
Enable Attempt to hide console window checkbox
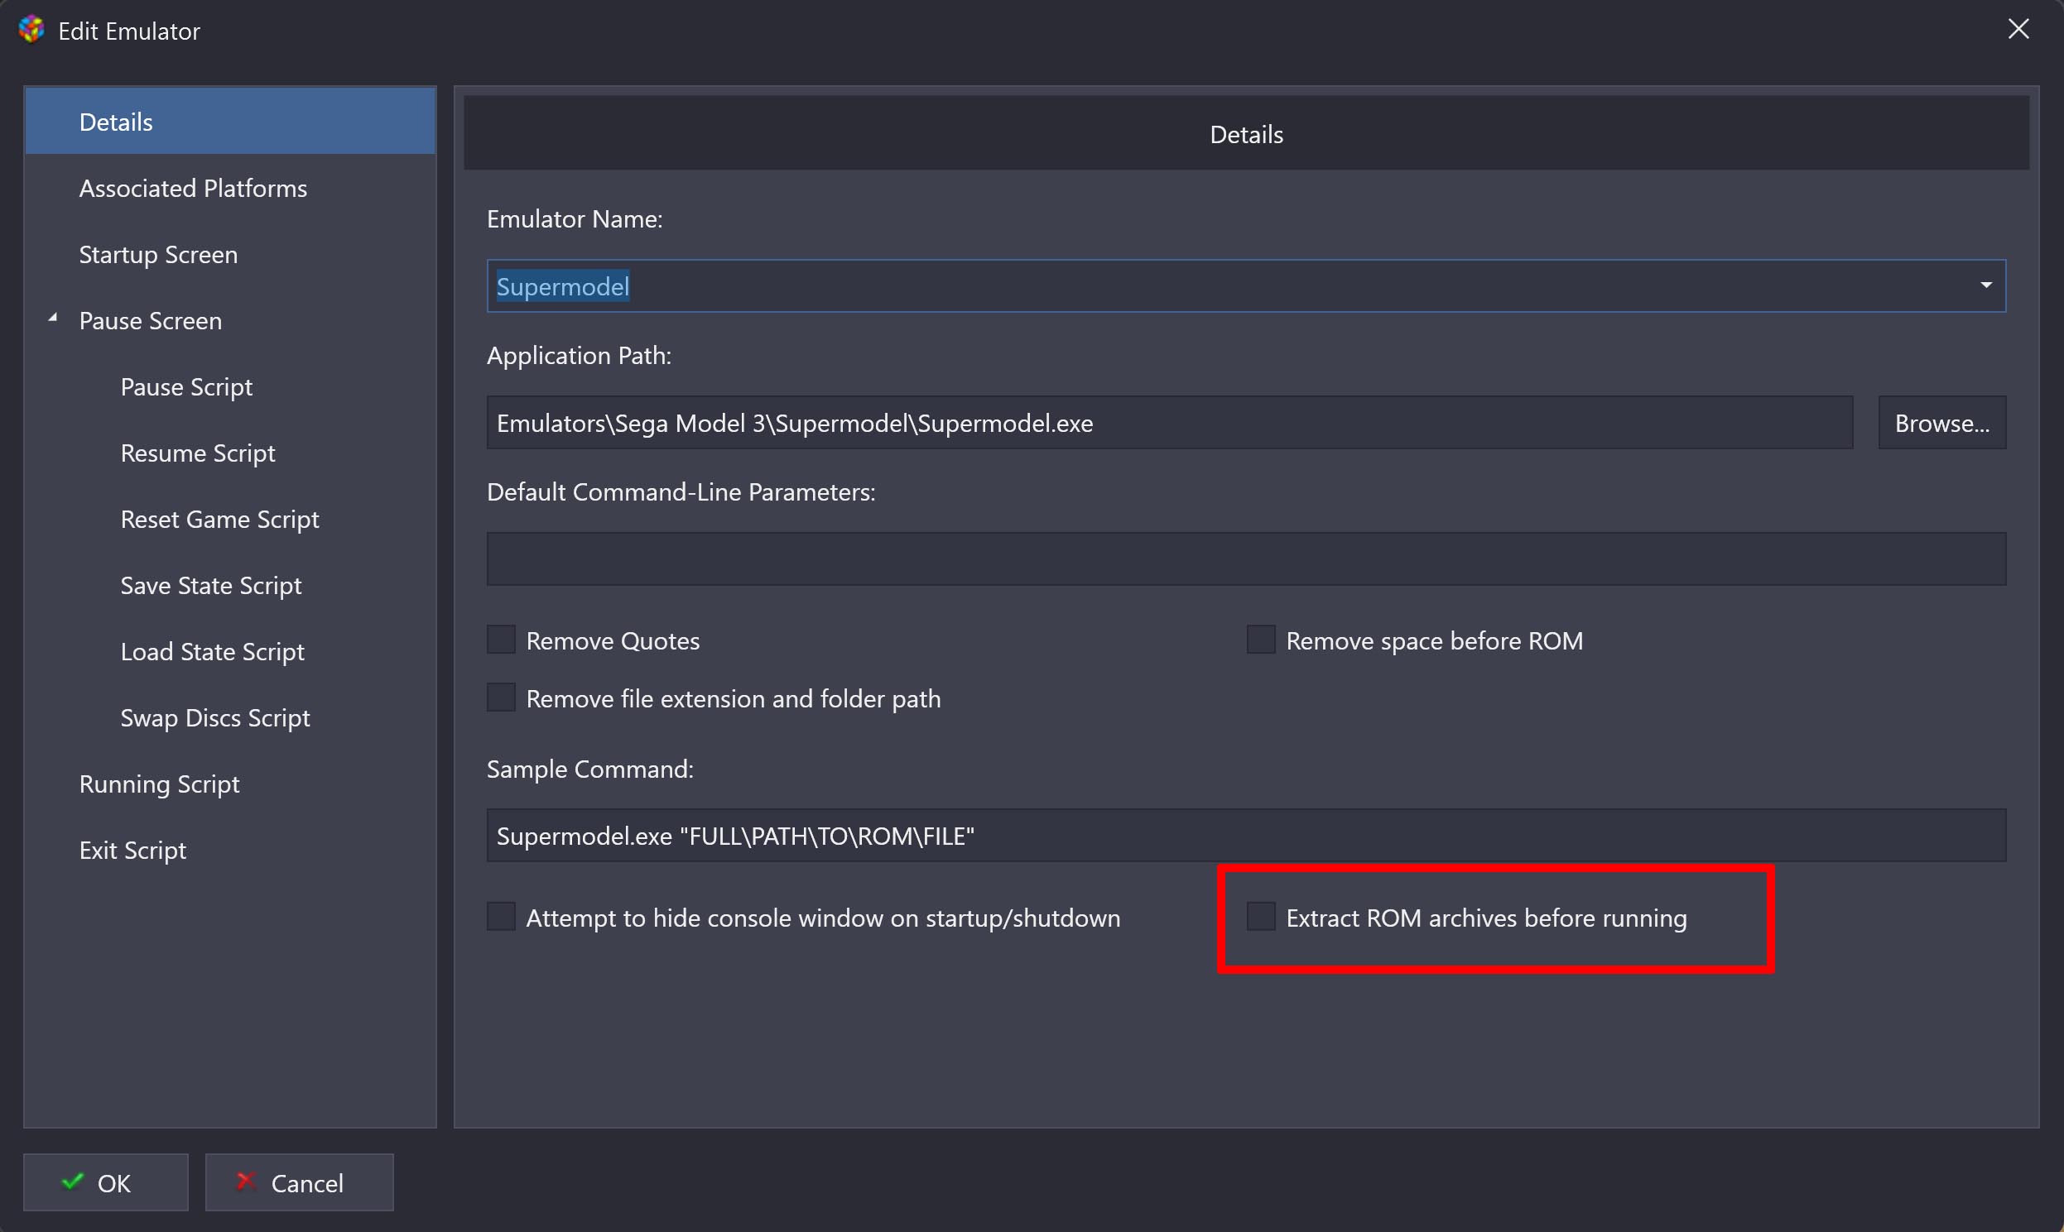[x=501, y=918]
